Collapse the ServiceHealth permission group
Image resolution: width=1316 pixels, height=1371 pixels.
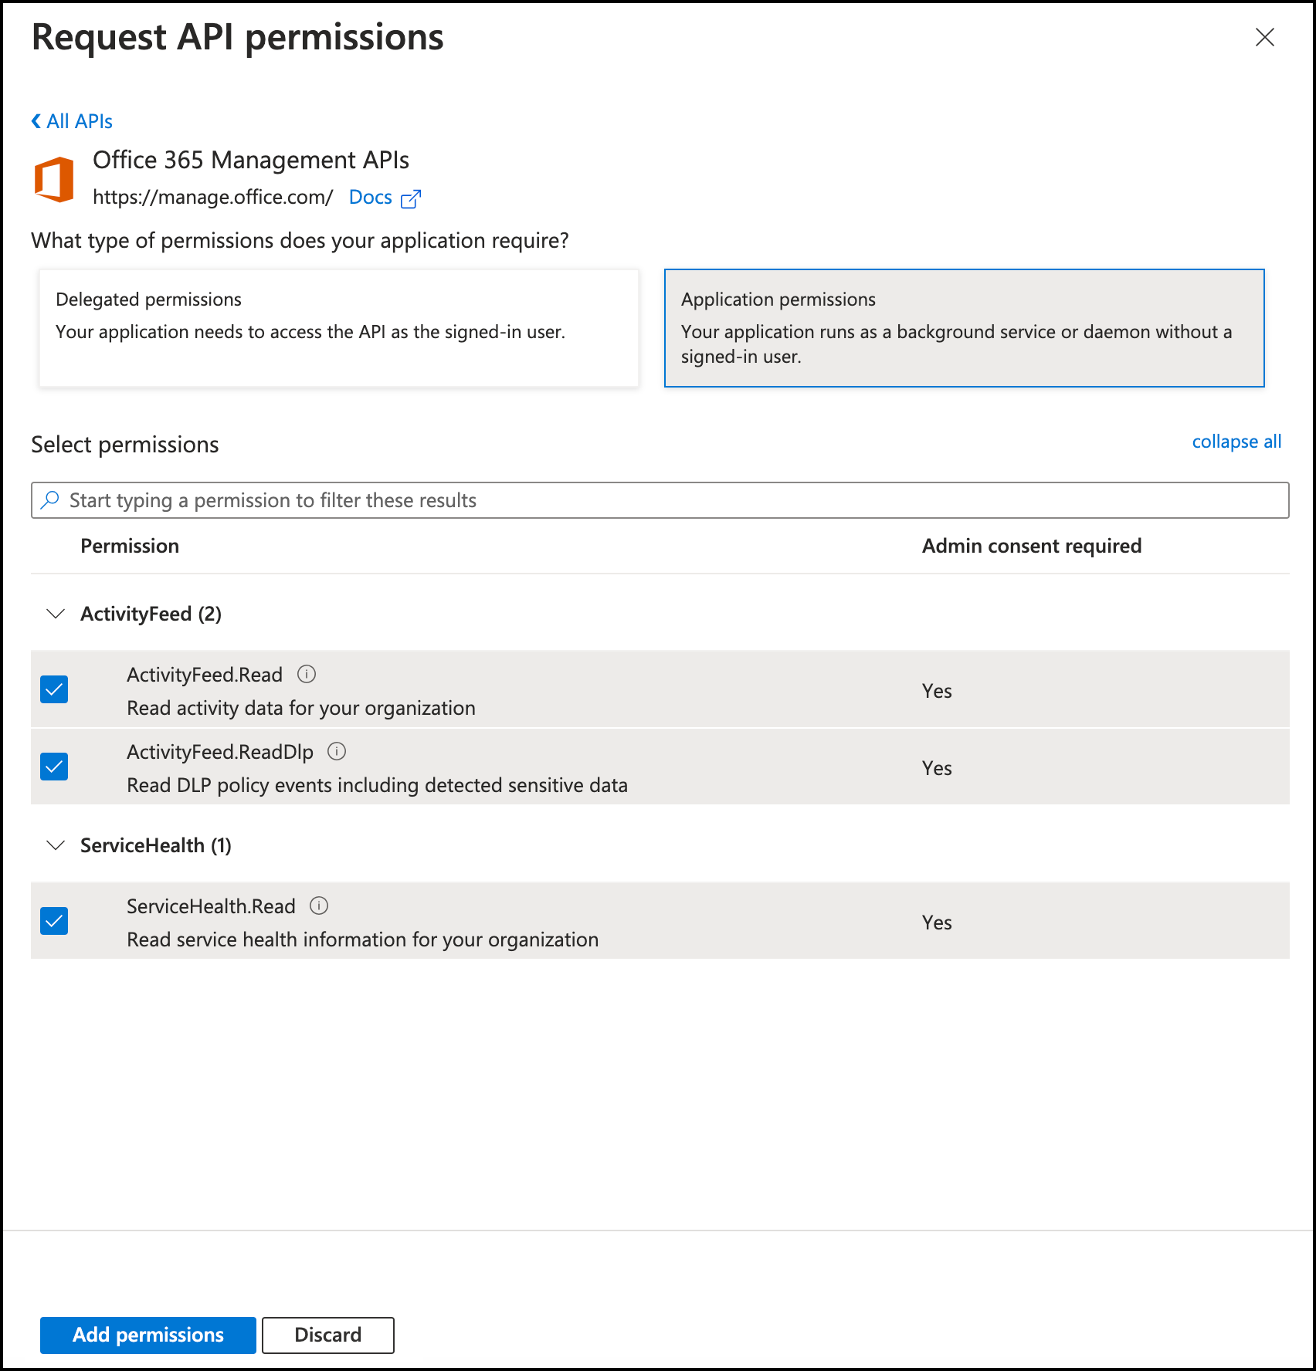tap(56, 845)
